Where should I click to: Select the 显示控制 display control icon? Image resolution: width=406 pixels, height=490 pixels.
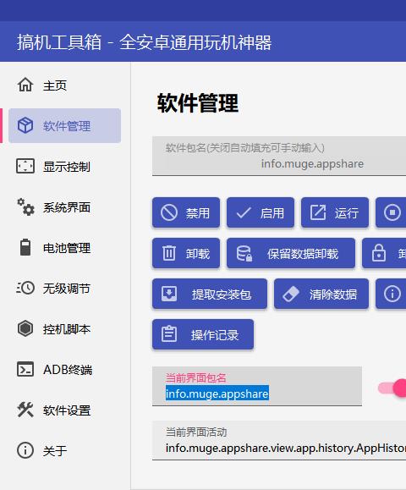(25, 166)
